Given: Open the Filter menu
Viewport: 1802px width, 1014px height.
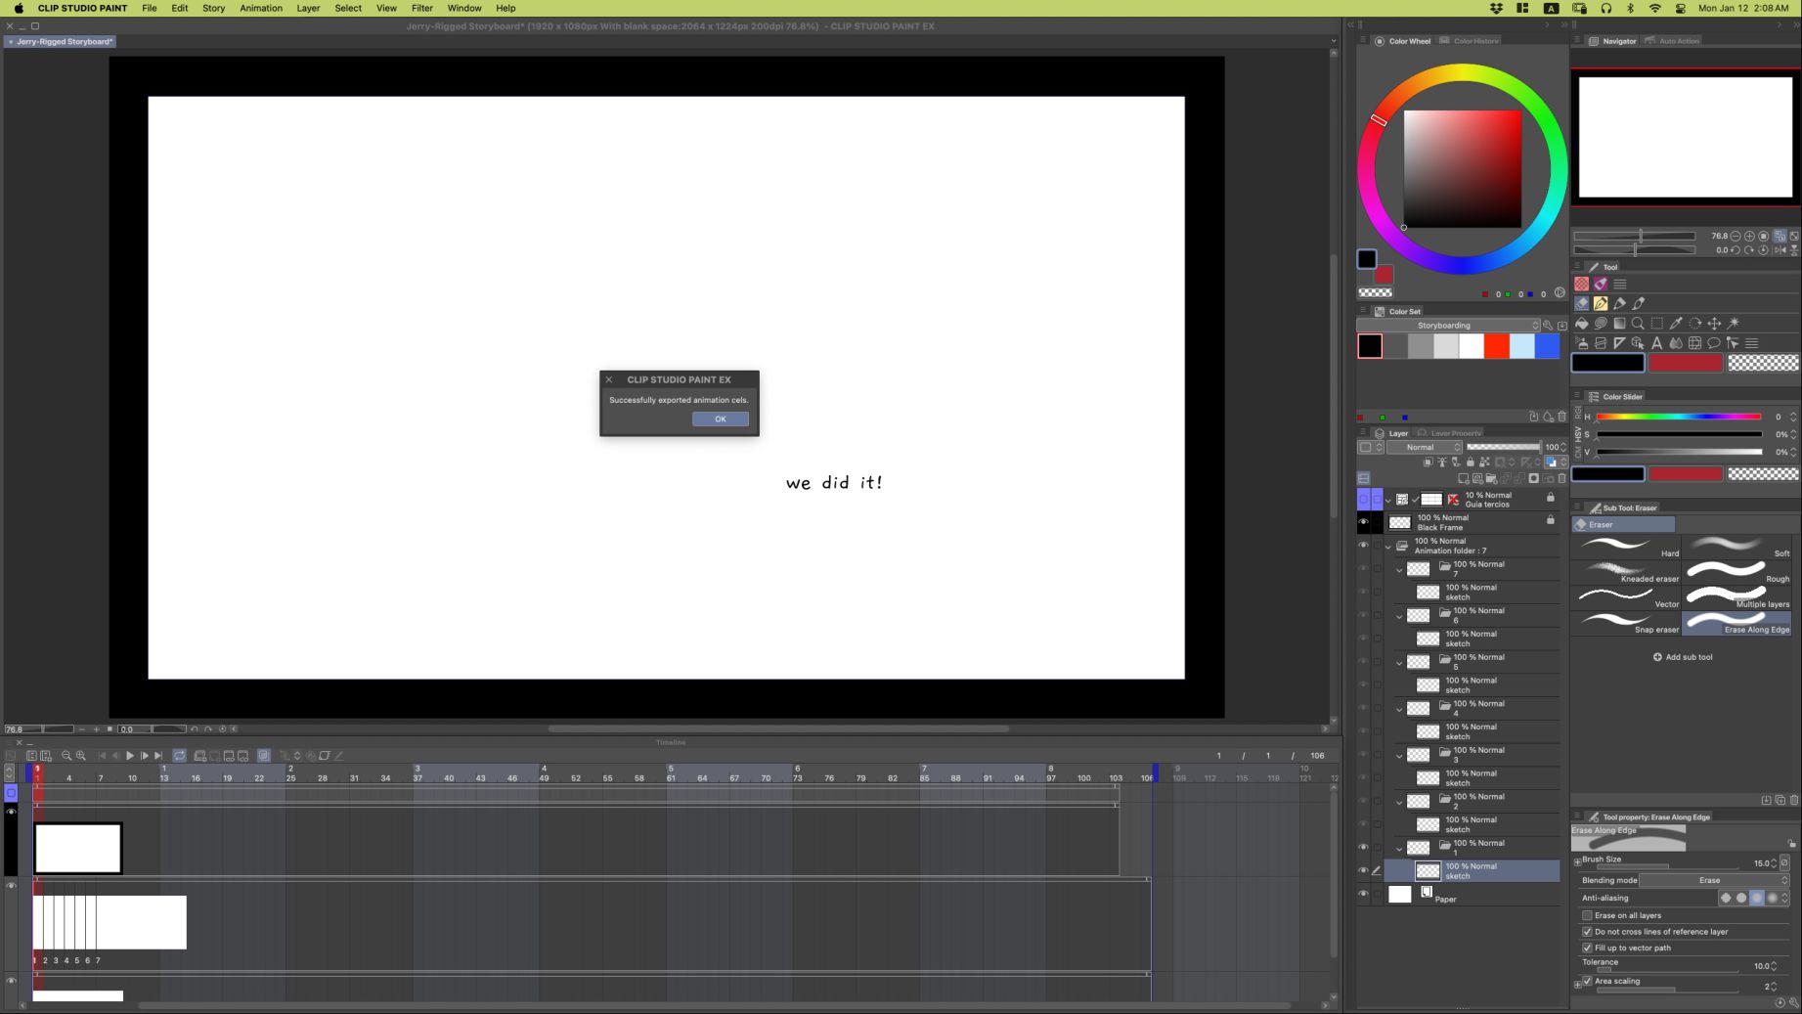Looking at the screenshot, I should pyautogui.click(x=422, y=8).
